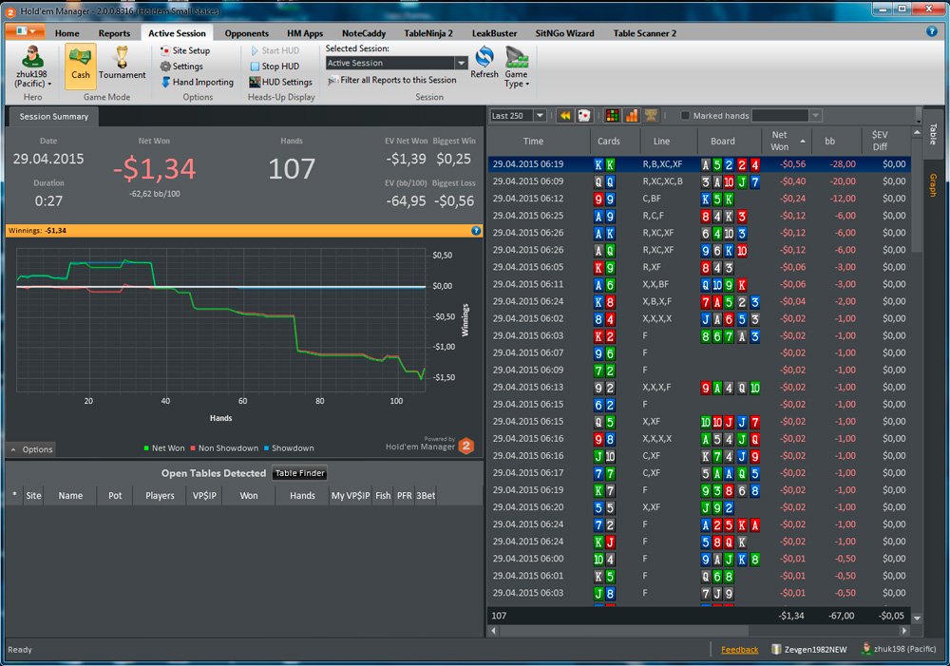Screen dimensions: 950x666
Task: Click the yellow rewind replay icon
Action: pos(565,115)
